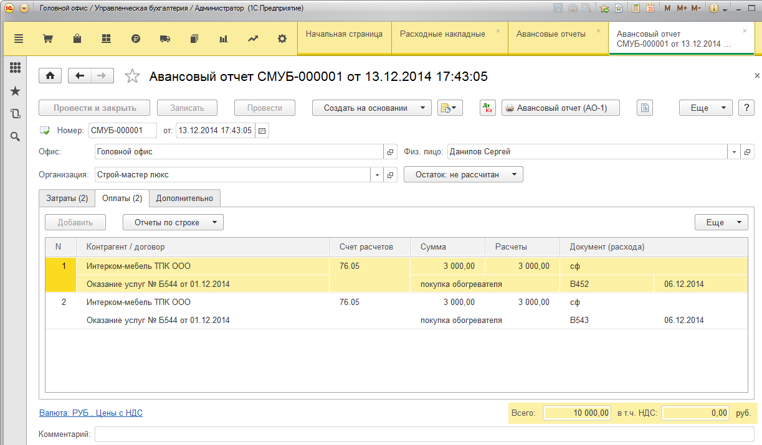Image resolution: width=762 pixels, height=445 pixels.
Task: Select the Оплаты (2) tab
Action: point(121,199)
